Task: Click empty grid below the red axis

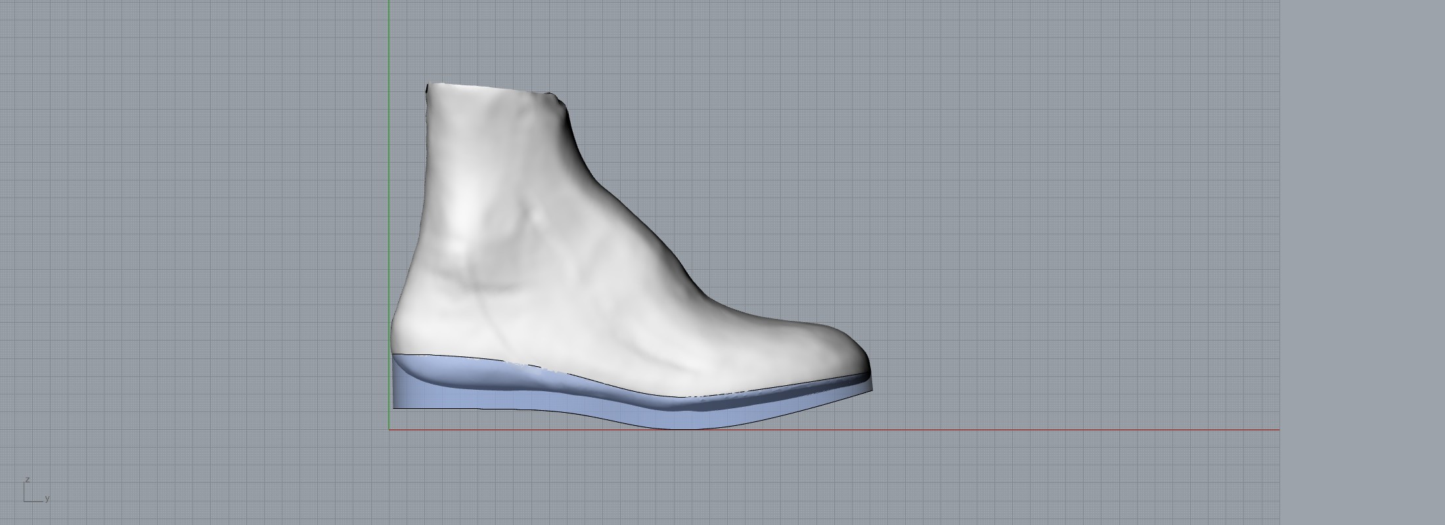Action: click(x=788, y=479)
